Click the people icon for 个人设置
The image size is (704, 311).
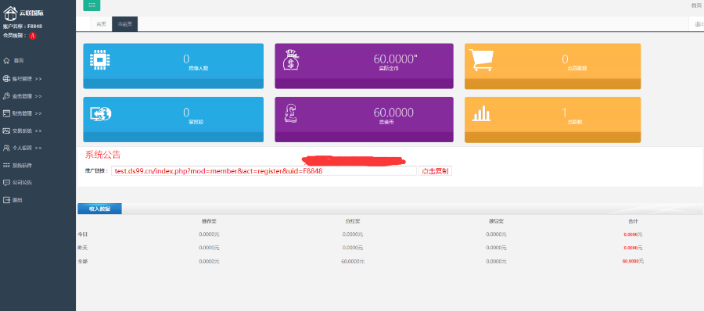pyautogui.click(x=6, y=148)
